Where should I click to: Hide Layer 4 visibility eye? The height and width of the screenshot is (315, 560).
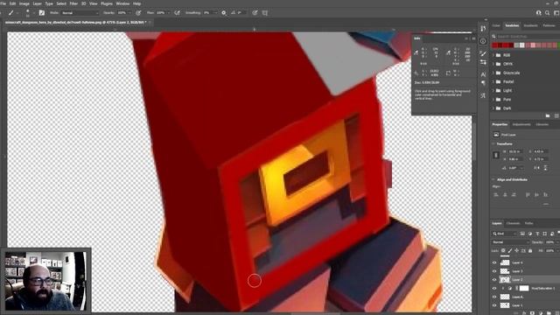494,262
